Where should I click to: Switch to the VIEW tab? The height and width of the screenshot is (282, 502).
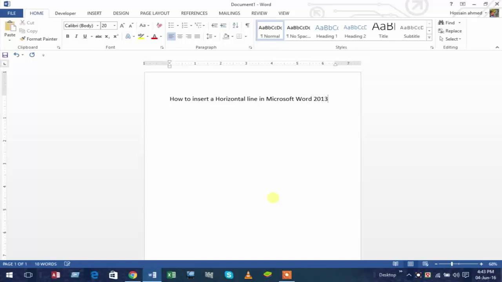(x=284, y=13)
